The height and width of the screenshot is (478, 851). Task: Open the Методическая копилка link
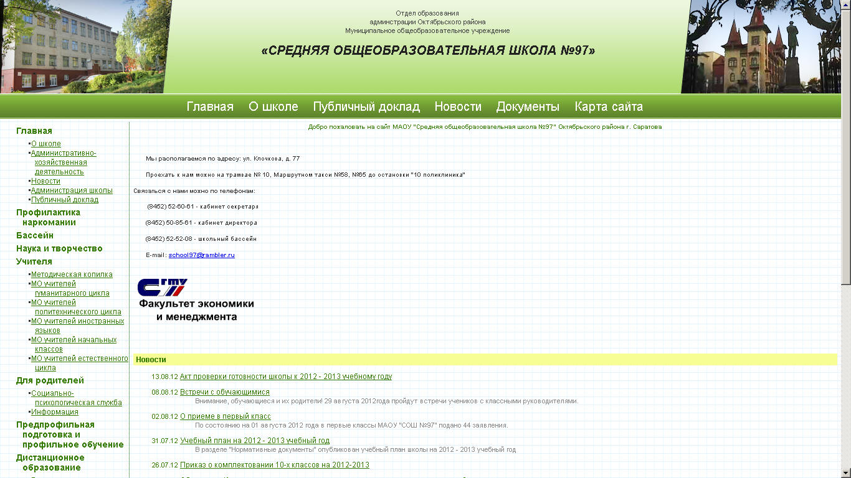(x=72, y=274)
